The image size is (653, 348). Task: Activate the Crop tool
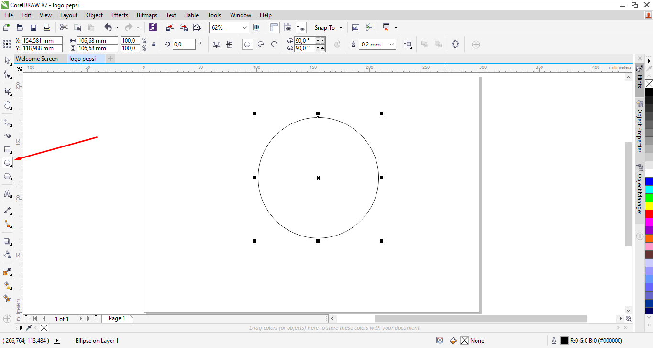point(7,91)
